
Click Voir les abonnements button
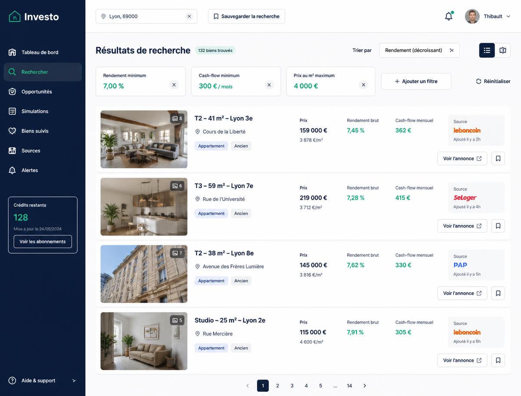point(43,241)
